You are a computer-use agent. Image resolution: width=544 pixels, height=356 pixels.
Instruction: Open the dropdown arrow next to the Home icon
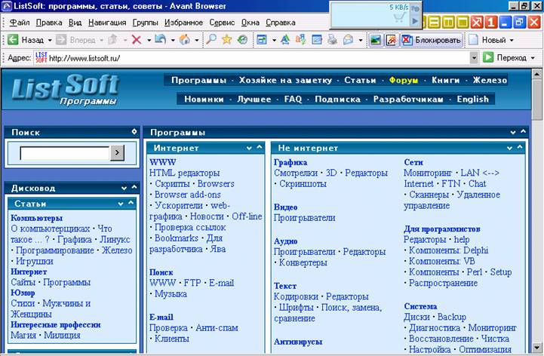tap(197, 40)
